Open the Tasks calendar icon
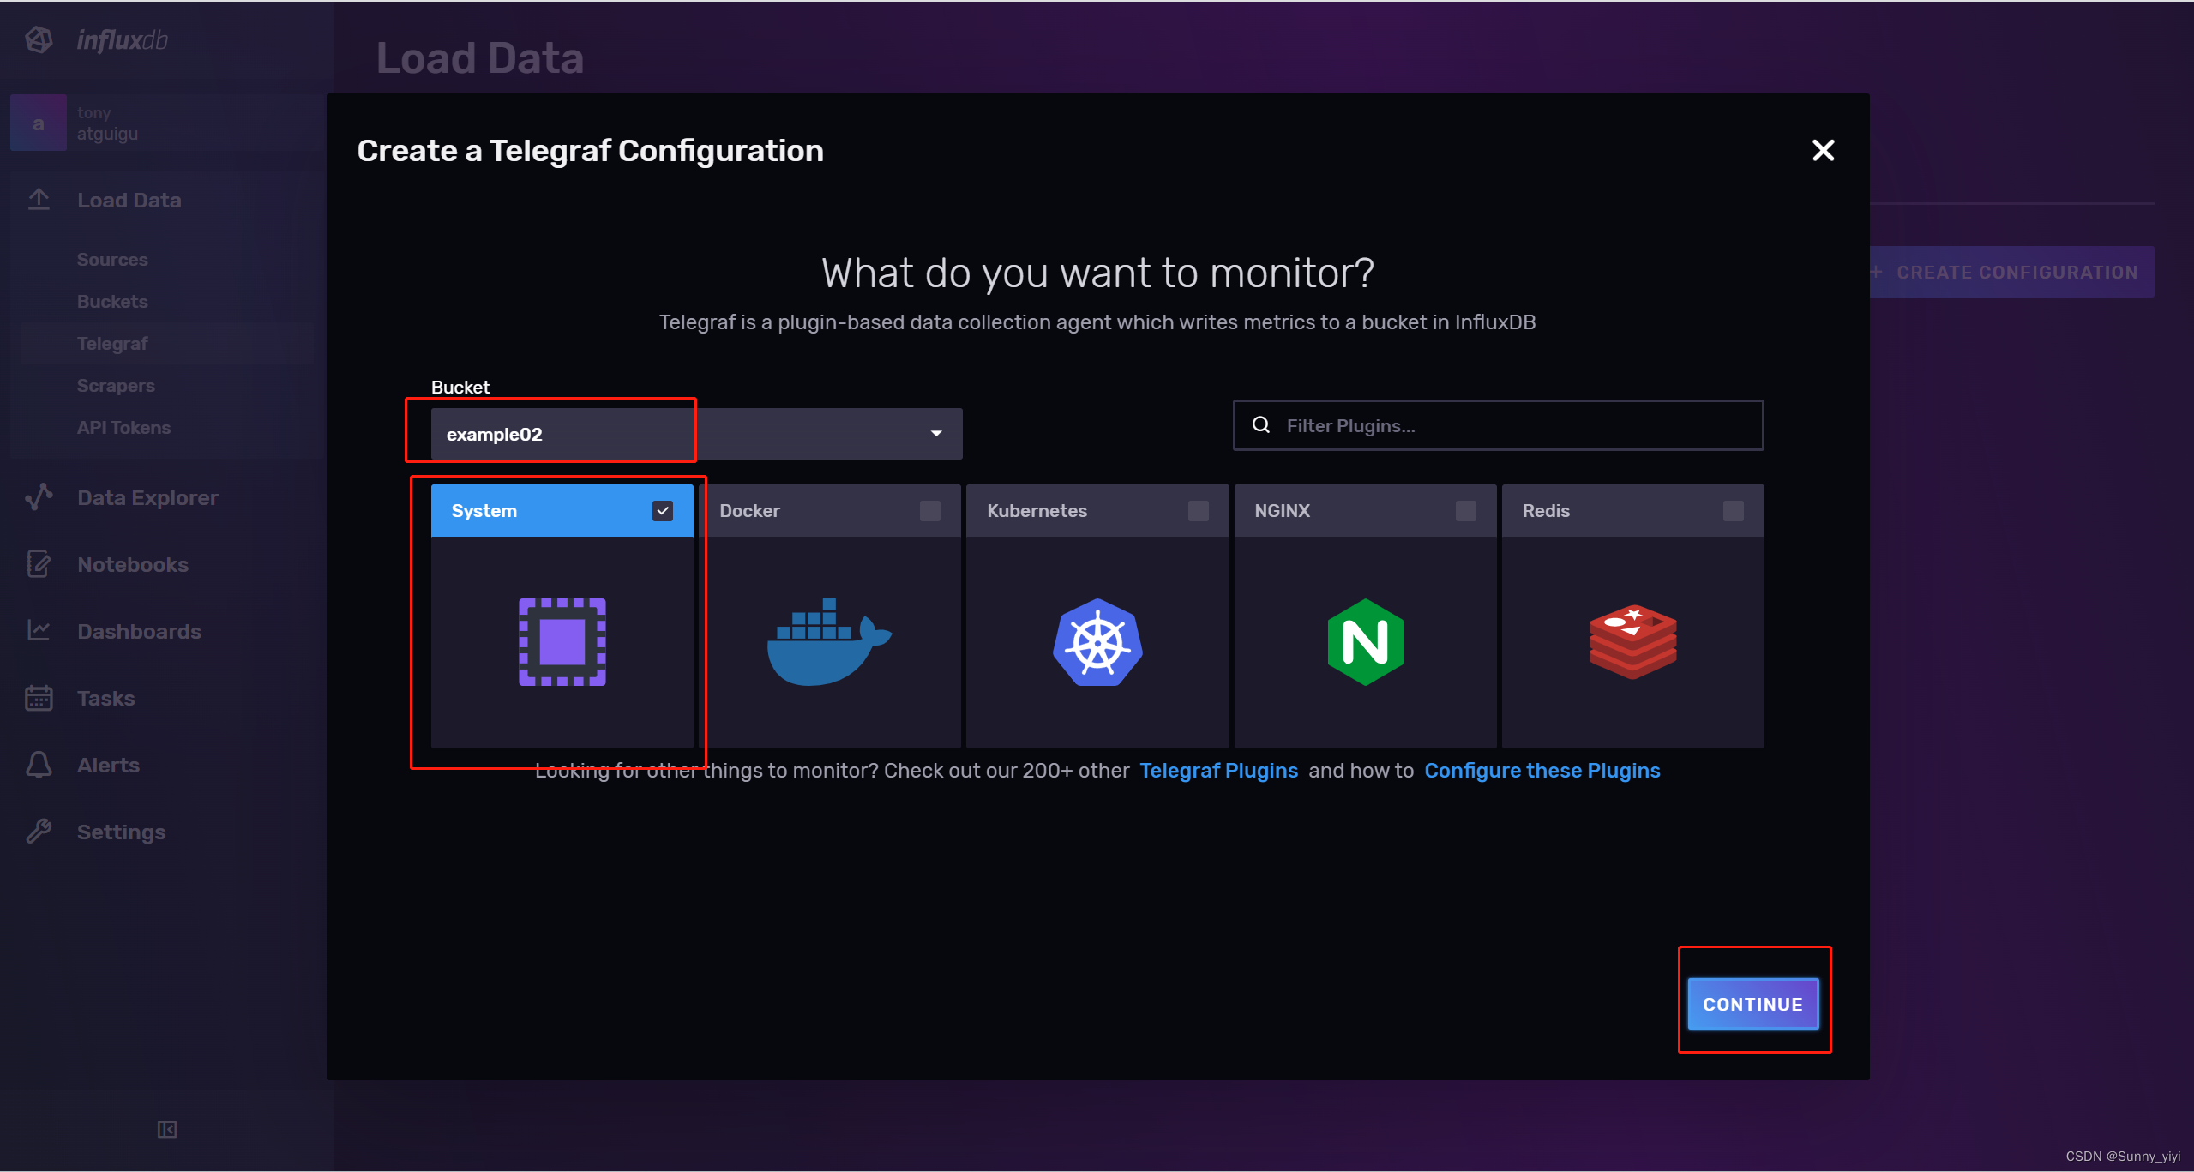 click(x=39, y=698)
